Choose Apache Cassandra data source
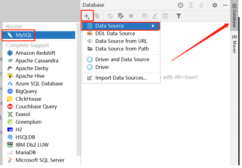The image size is (242, 168). click(38, 61)
